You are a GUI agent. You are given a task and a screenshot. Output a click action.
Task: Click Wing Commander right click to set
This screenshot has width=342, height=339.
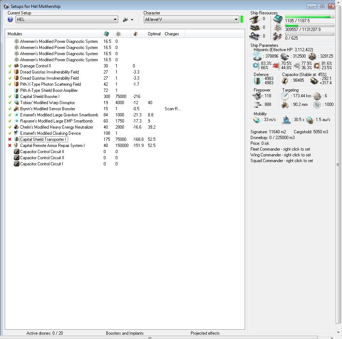click(281, 155)
